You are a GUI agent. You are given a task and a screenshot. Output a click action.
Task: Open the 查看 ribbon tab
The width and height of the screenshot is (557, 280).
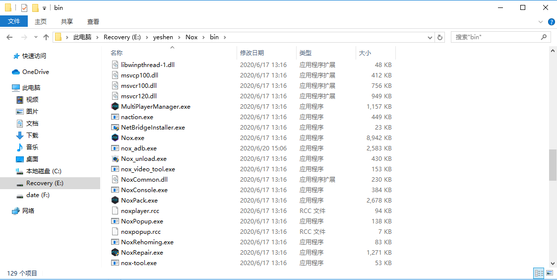point(93,22)
